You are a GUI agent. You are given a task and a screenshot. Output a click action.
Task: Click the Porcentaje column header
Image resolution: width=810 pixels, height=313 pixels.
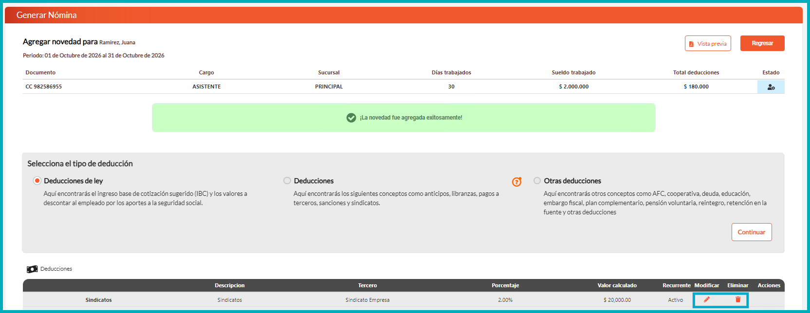coord(505,285)
